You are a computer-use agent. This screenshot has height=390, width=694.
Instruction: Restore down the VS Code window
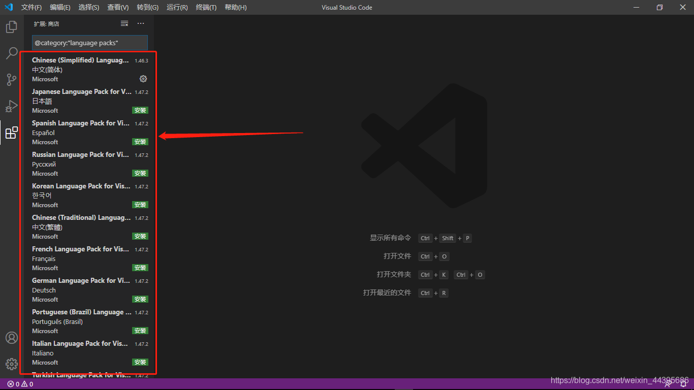[x=659, y=7]
